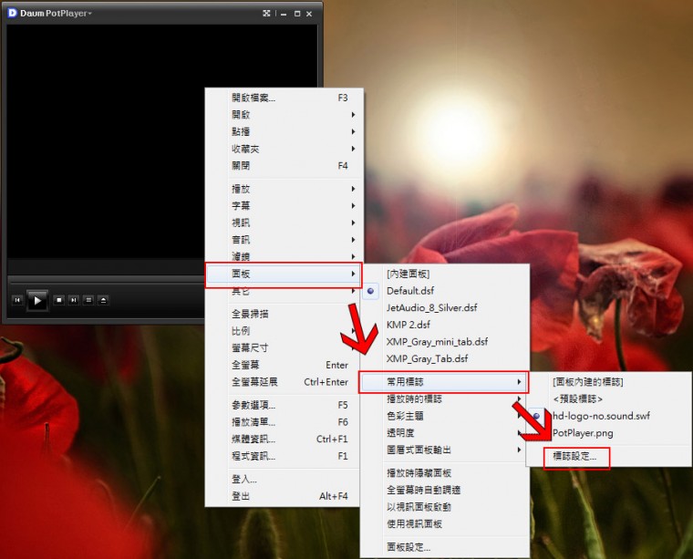
Task: Click the Daum PotPlayer logo icon
Action: (x=13, y=13)
